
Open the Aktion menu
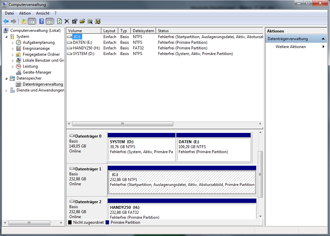point(25,13)
